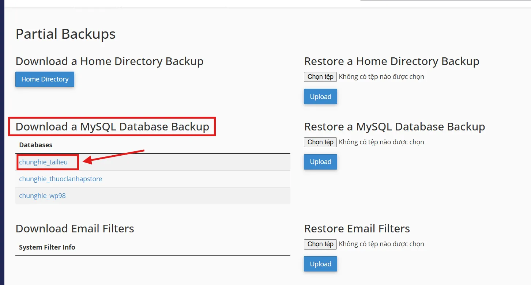Click the Restore a Home Directory Backup heading

tap(391, 61)
